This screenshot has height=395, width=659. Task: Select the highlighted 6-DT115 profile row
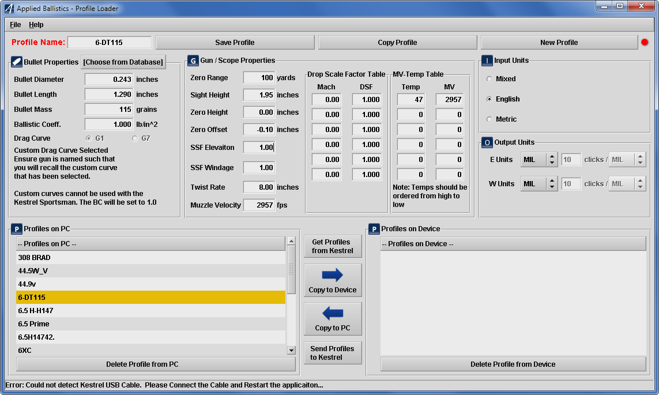[x=151, y=297]
